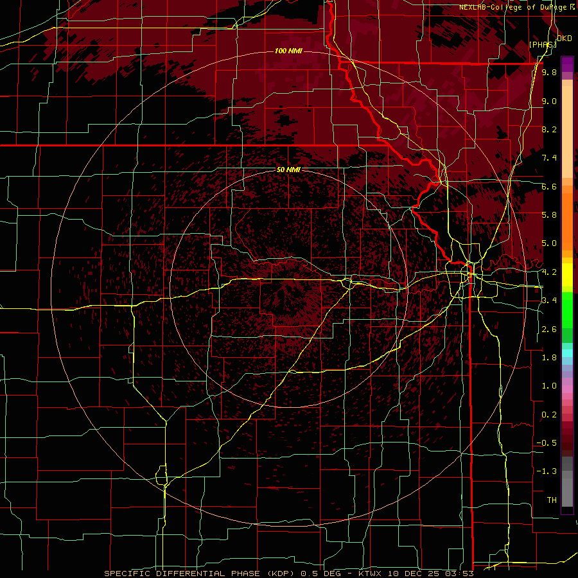Viewport: 578px width, 578px height.
Task: Click the 50 NMI range ring label
Action: click(288, 170)
